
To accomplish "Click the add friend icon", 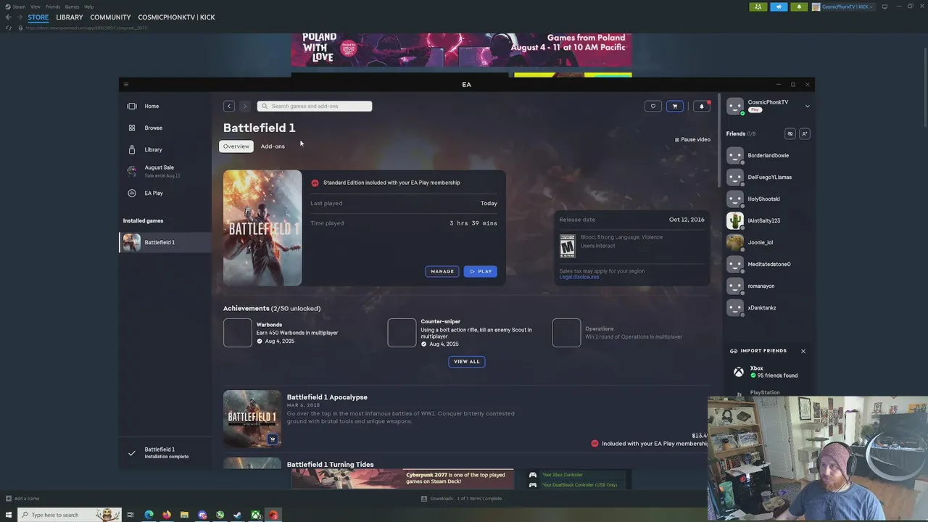I will [x=804, y=133].
